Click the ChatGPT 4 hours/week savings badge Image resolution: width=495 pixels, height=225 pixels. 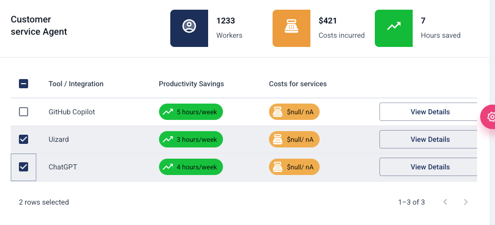tap(191, 167)
